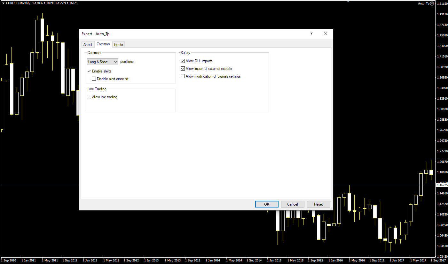
Task: Open the Inputs tab
Action: 118,45
